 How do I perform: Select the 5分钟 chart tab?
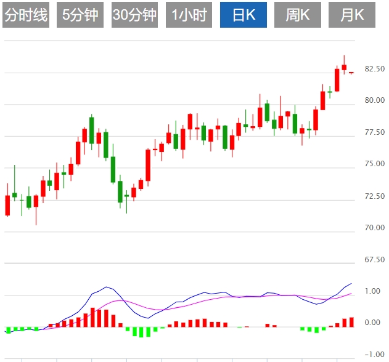point(80,15)
